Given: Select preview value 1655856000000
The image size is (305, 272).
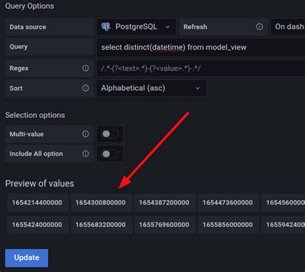Looking at the screenshot, I should pyautogui.click(x=228, y=224).
